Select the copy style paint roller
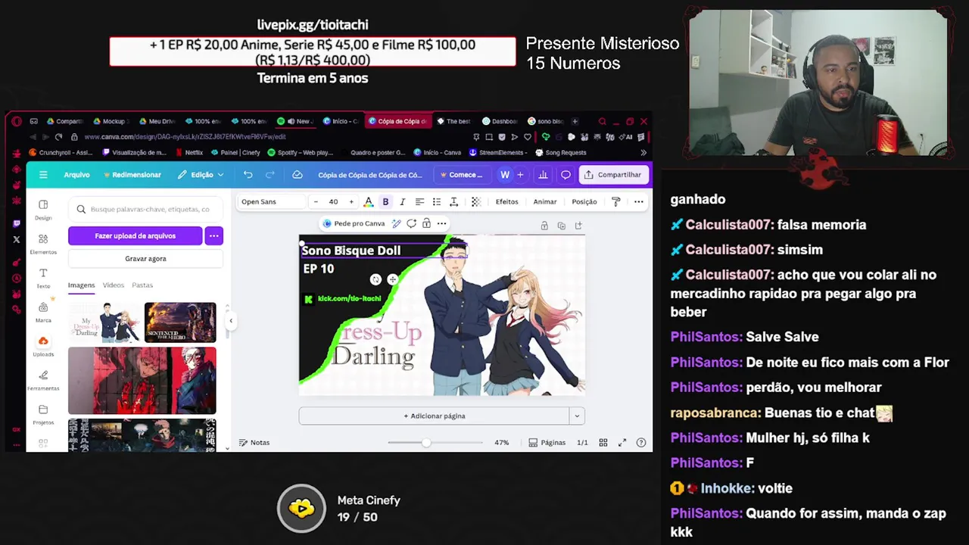This screenshot has height=545, width=969. pyautogui.click(x=616, y=202)
